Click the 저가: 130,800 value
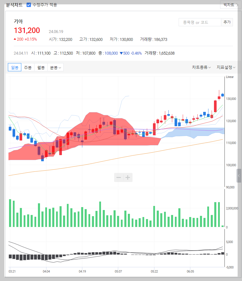This screenshot has height=281, width=242. point(121,39)
